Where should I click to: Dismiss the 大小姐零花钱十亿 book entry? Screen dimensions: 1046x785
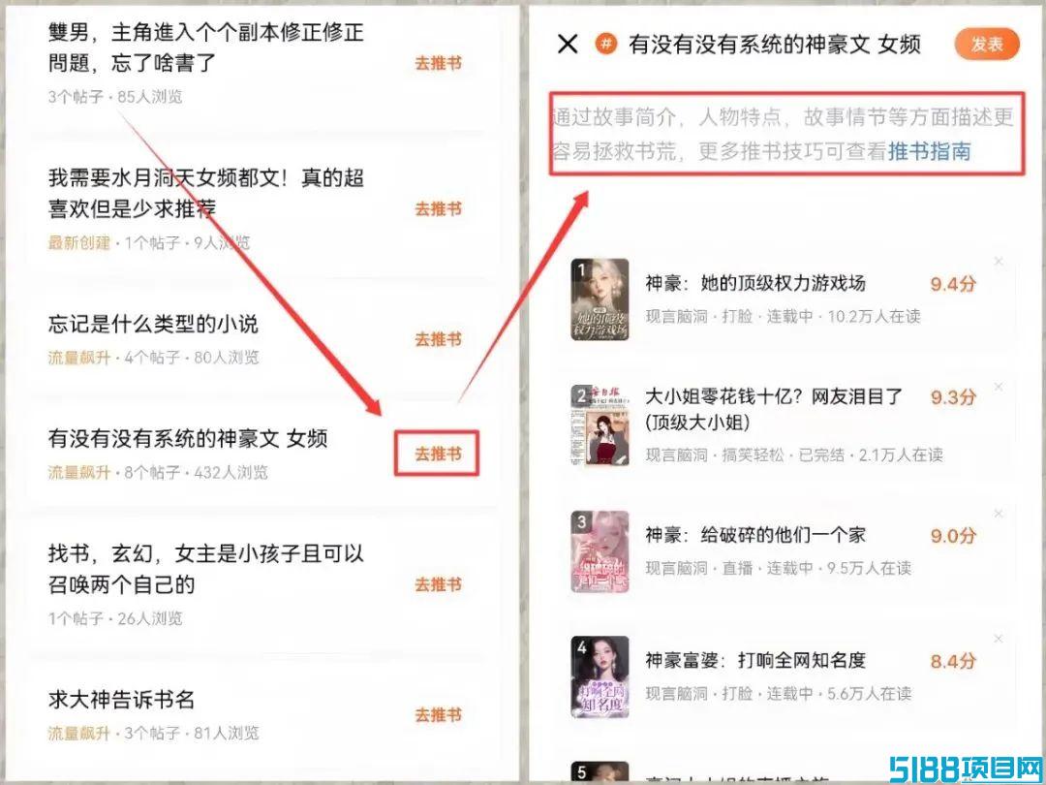[x=999, y=387]
